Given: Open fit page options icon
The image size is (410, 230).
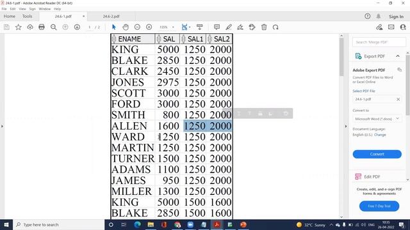Looking at the screenshot, I should click(185, 27).
